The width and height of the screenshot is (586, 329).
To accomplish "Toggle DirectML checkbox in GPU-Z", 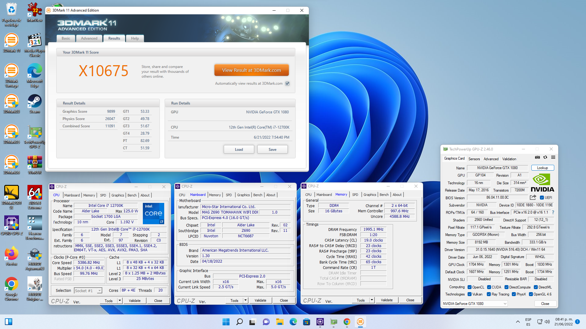I will click(x=536, y=287).
